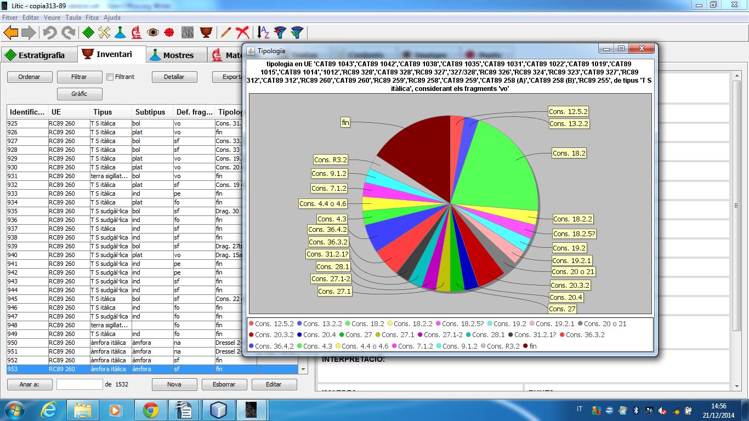
Task: Click the crossed bones toolbar icon
Action: tap(104, 33)
